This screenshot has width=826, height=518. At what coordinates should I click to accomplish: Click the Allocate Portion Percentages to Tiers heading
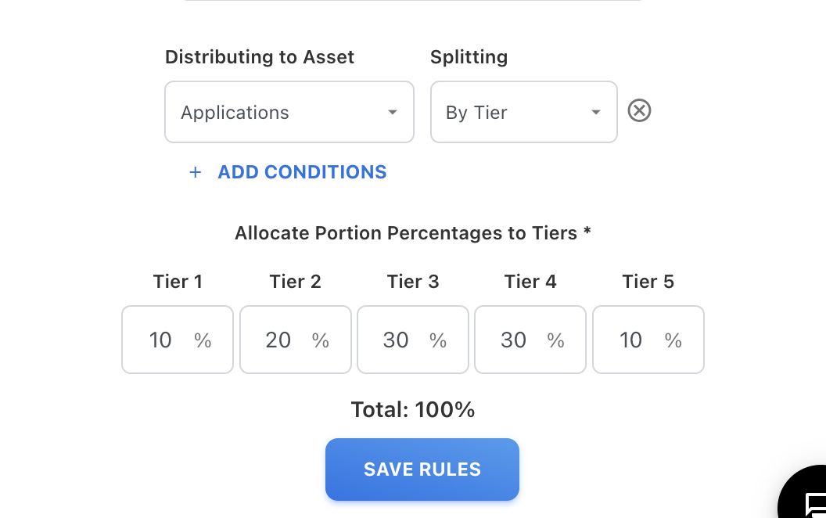pos(413,233)
